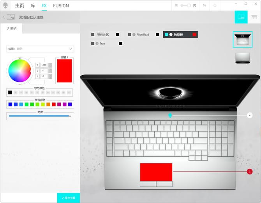Check the 所有分区 checkbox
Image resolution: width=261 pixels, height=203 pixels.
[93, 34]
